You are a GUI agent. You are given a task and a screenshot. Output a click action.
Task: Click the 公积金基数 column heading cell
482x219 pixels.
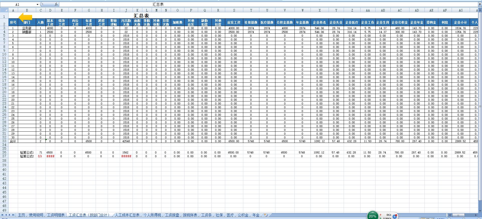tap(285, 22)
